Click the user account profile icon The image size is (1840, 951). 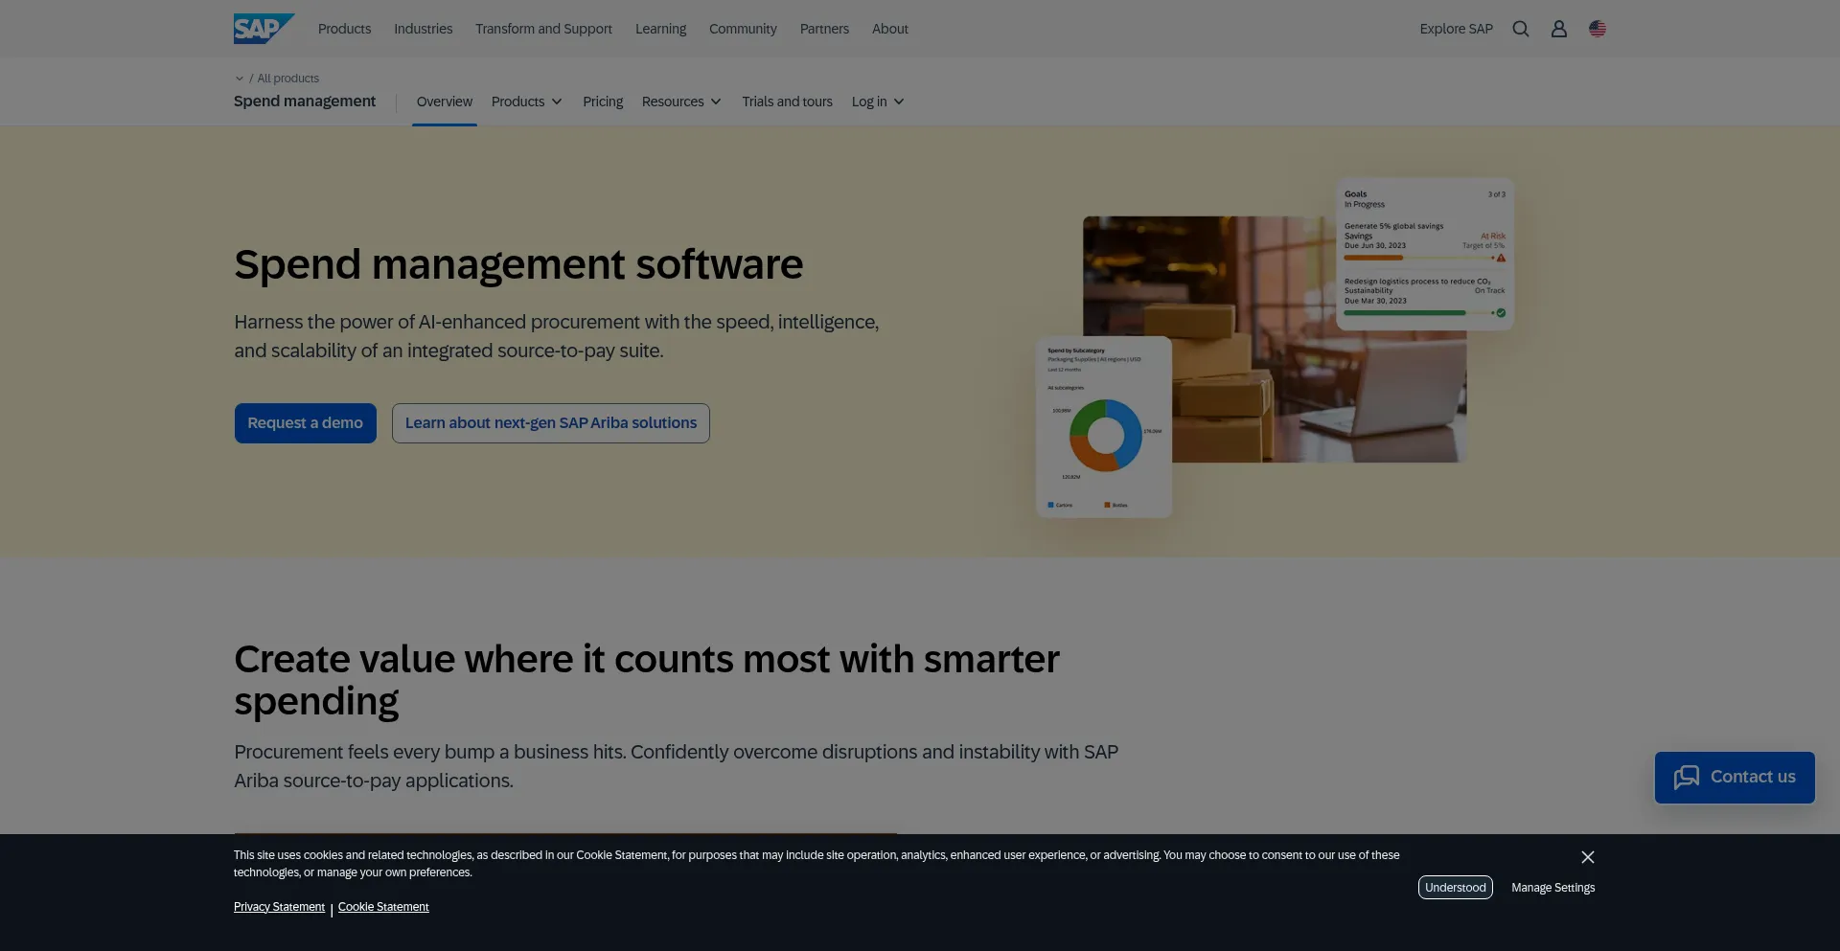coord(1558,29)
